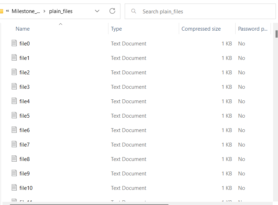Click Text Document type of file3
Screen dimensions: 278x205
tap(129, 87)
